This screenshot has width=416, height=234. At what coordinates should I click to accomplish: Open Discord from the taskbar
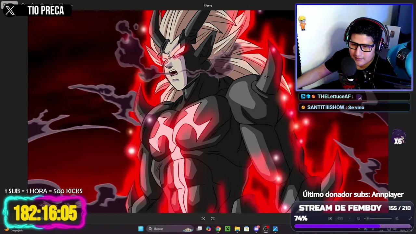256,229
